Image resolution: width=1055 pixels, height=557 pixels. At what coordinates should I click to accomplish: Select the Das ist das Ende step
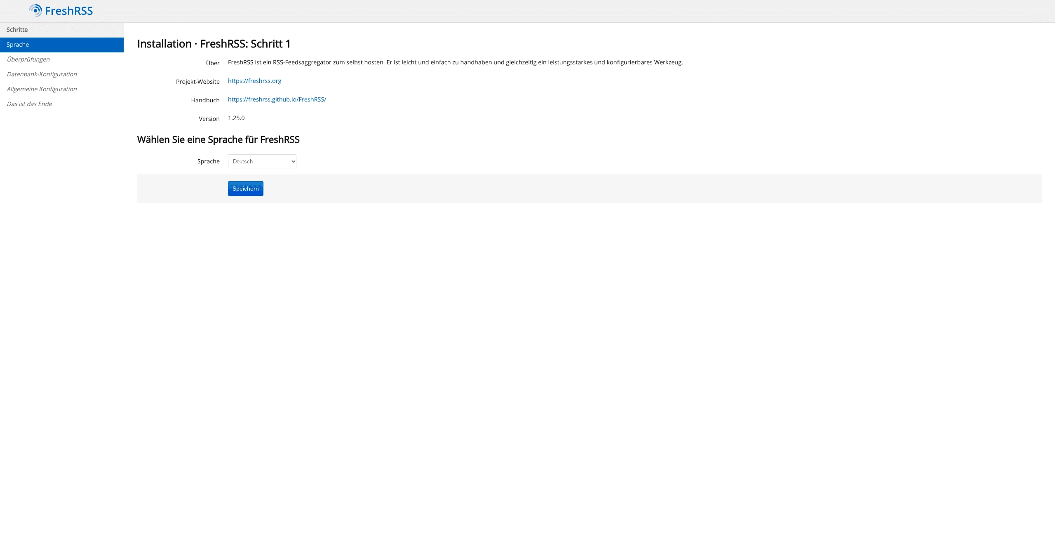point(62,104)
